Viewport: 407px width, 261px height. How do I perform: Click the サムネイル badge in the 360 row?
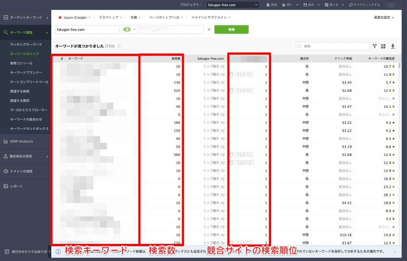pyautogui.click(x=244, y=155)
